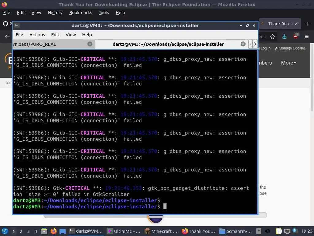This screenshot has width=314, height=236.
Task: Open the terminal View menu
Action: click(71, 35)
